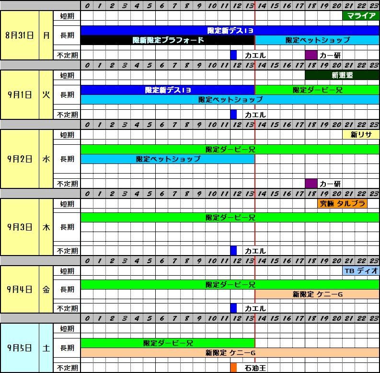Click the green マライア event bar
The image size is (380, 373).
pyautogui.click(x=360, y=16)
